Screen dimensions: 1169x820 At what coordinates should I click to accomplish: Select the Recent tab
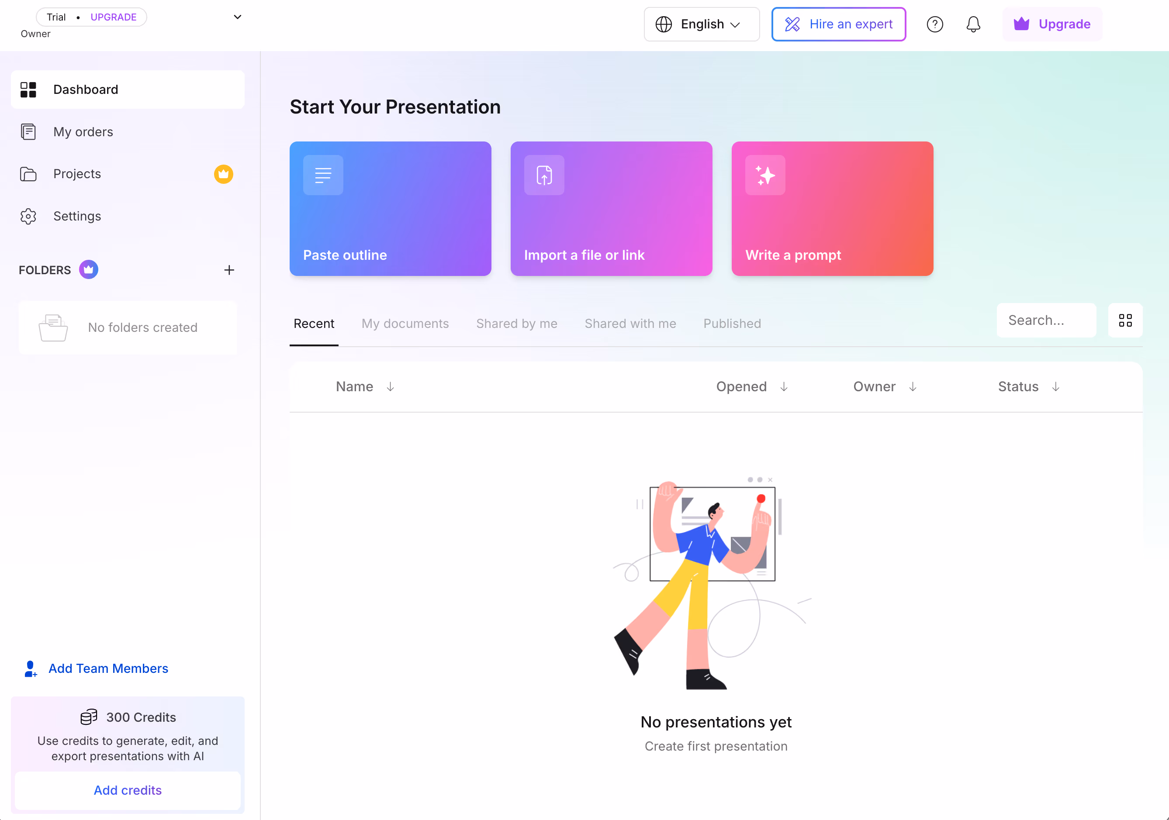(314, 324)
